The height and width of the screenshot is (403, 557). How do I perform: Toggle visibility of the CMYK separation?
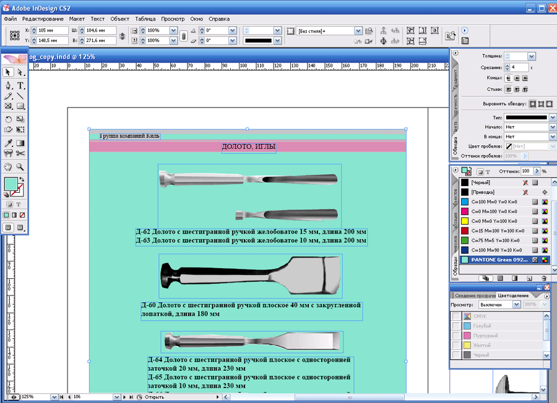point(456,316)
